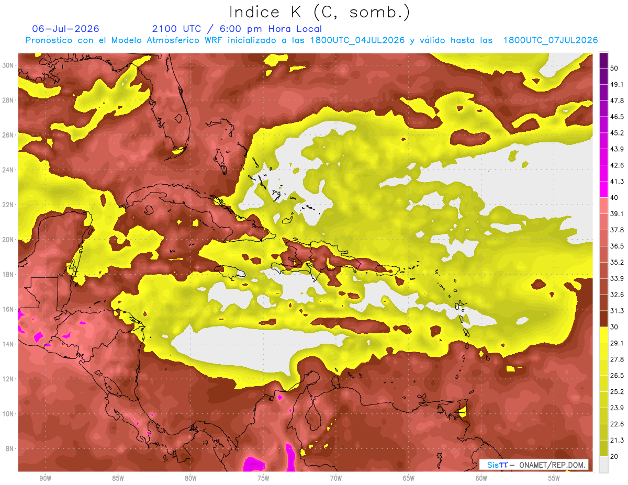Click the colorbar value 39.1
628x485 pixels.
point(617,214)
